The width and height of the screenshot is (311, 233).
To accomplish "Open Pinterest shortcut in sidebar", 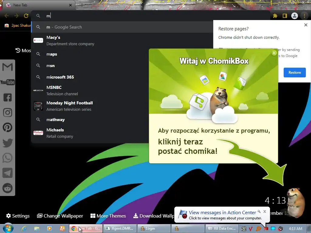I will pos(7,127).
